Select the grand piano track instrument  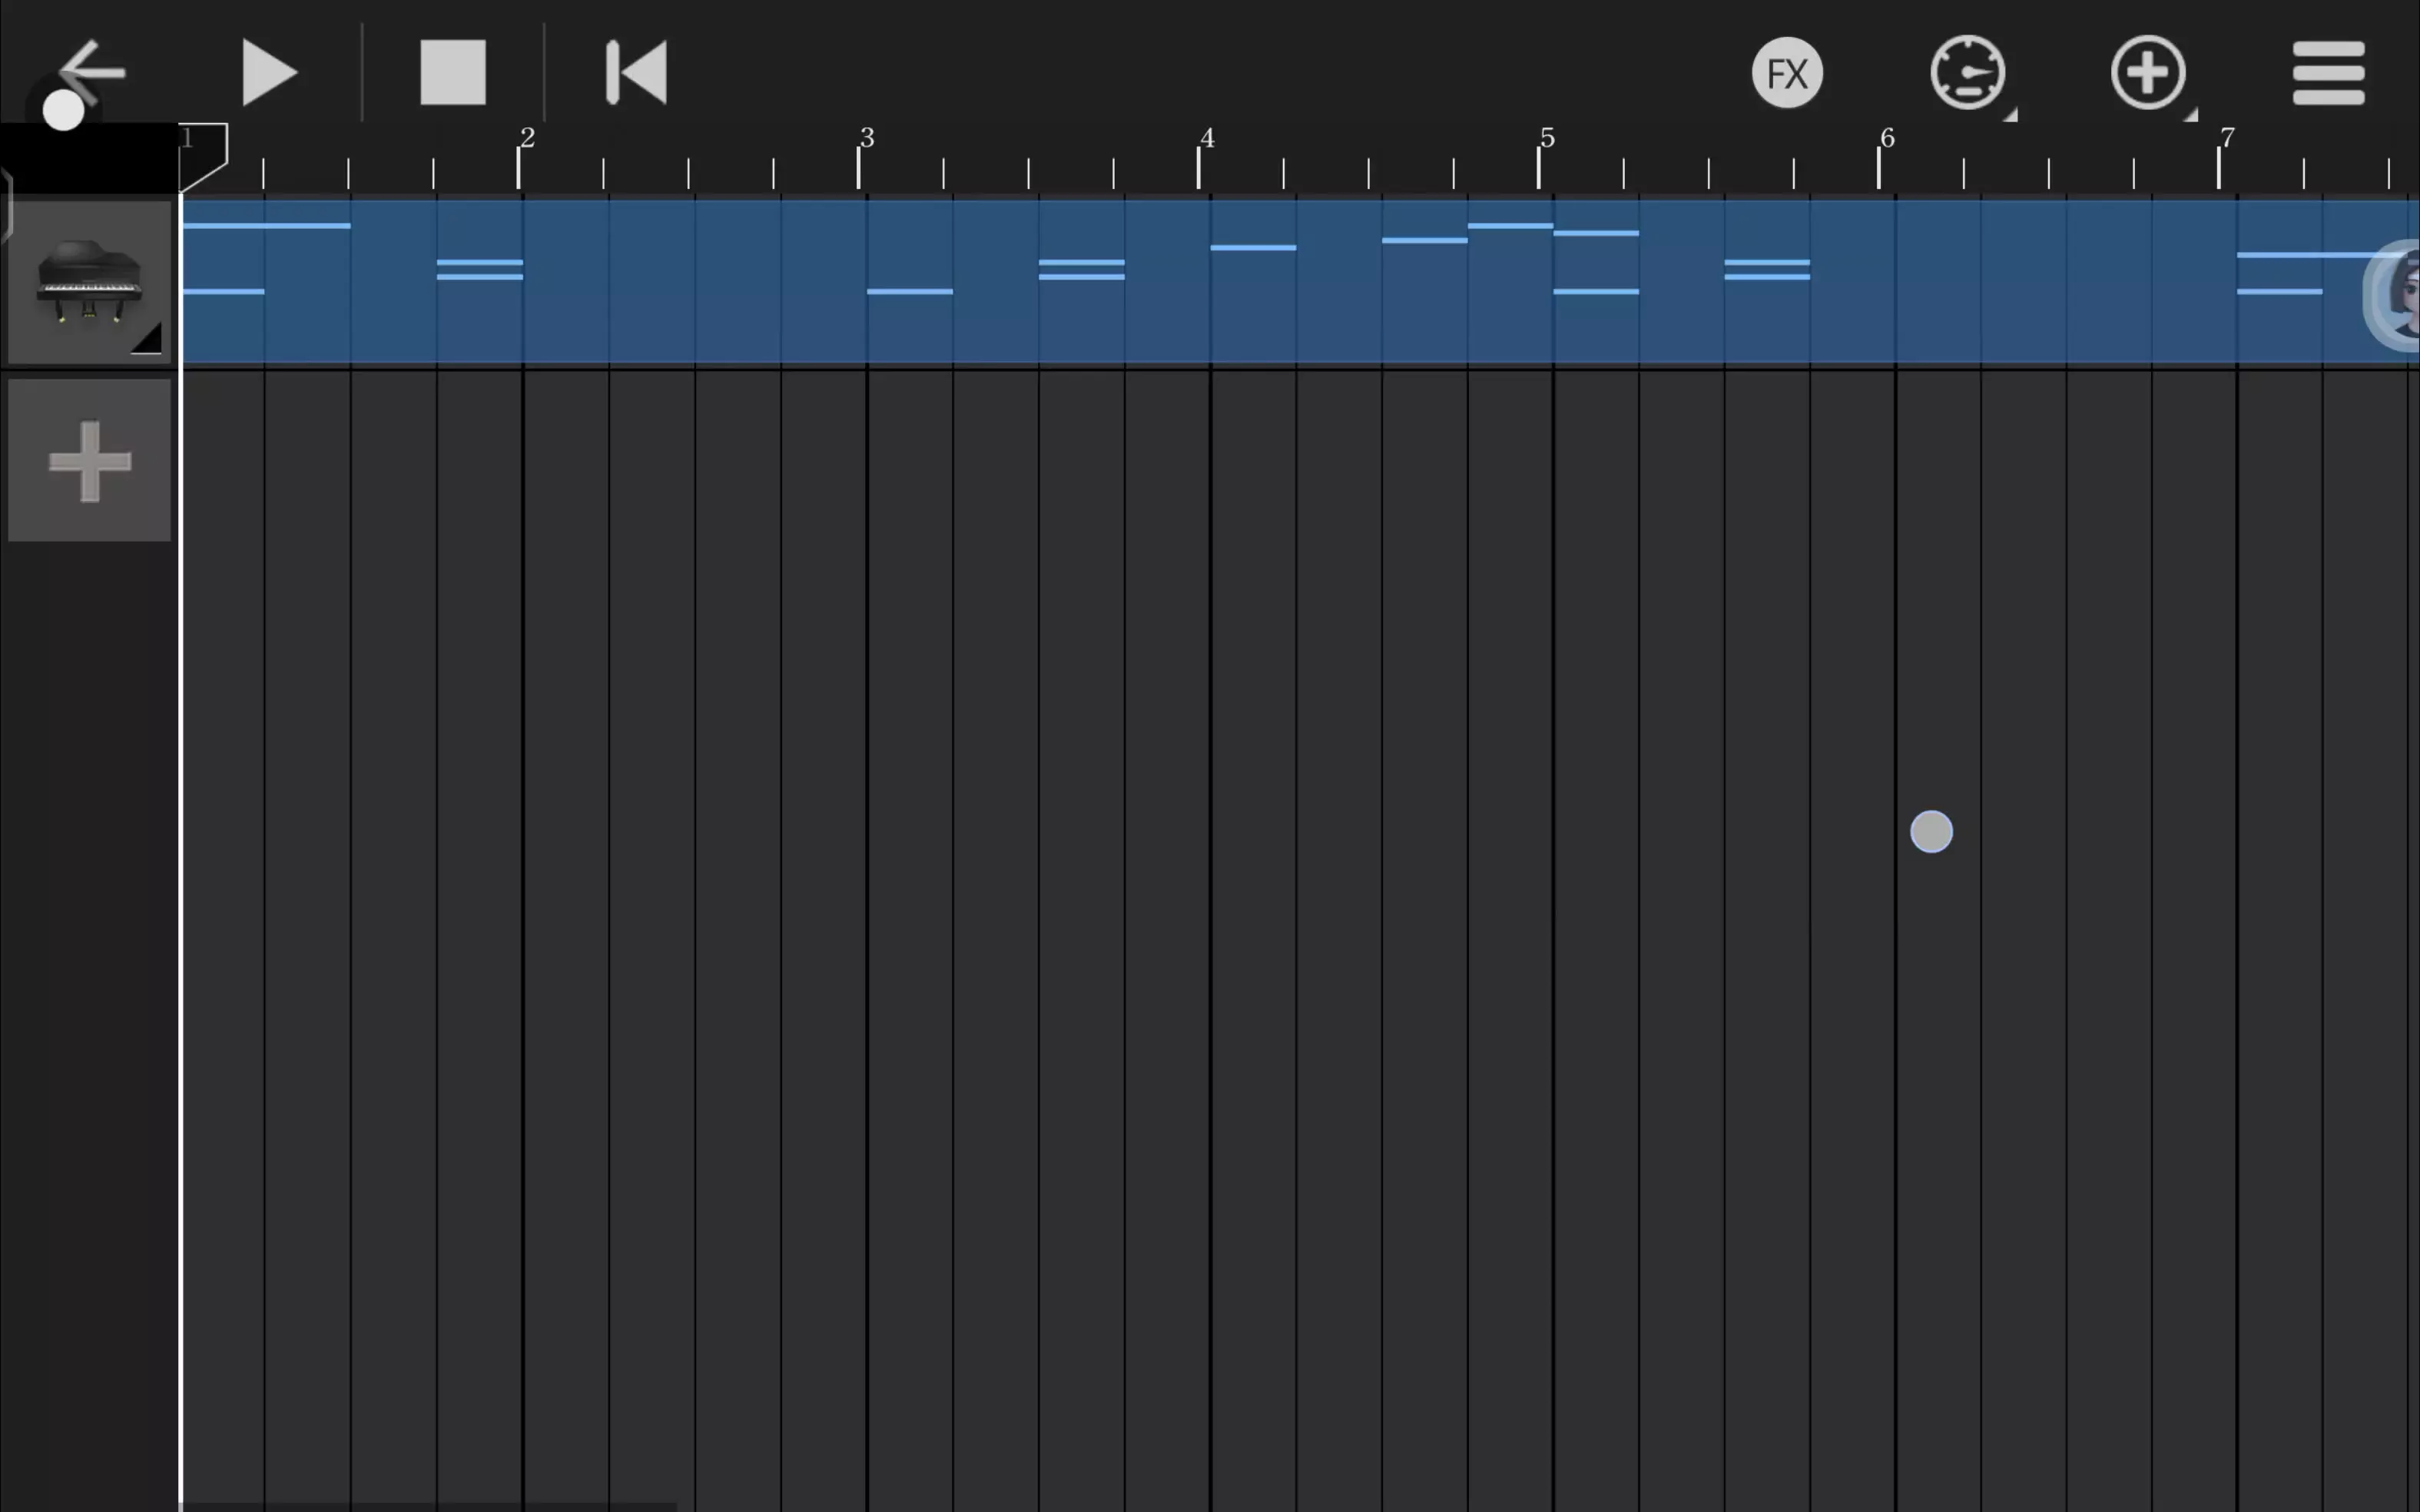pyautogui.click(x=89, y=282)
